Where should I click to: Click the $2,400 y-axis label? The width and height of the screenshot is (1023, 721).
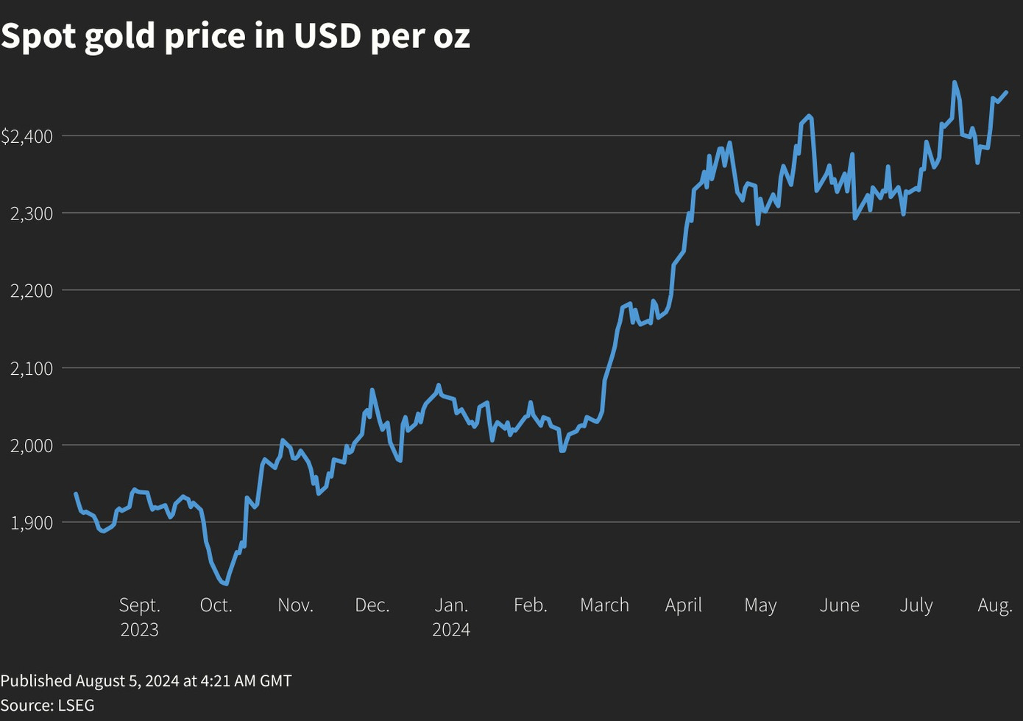pyautogui.click(x=26, y=136)
